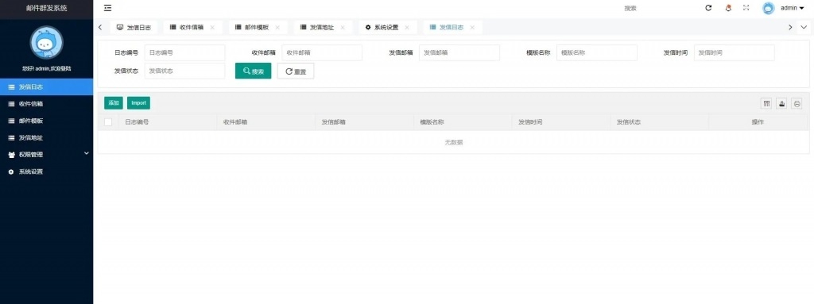The height and width of the screenshot is (304, 814).
Task: Close the 邮件模板 tab
Action: [x=277, y=28]
